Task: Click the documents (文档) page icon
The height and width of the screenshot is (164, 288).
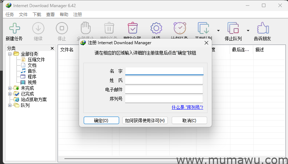Action: click(x=23, y=65)
